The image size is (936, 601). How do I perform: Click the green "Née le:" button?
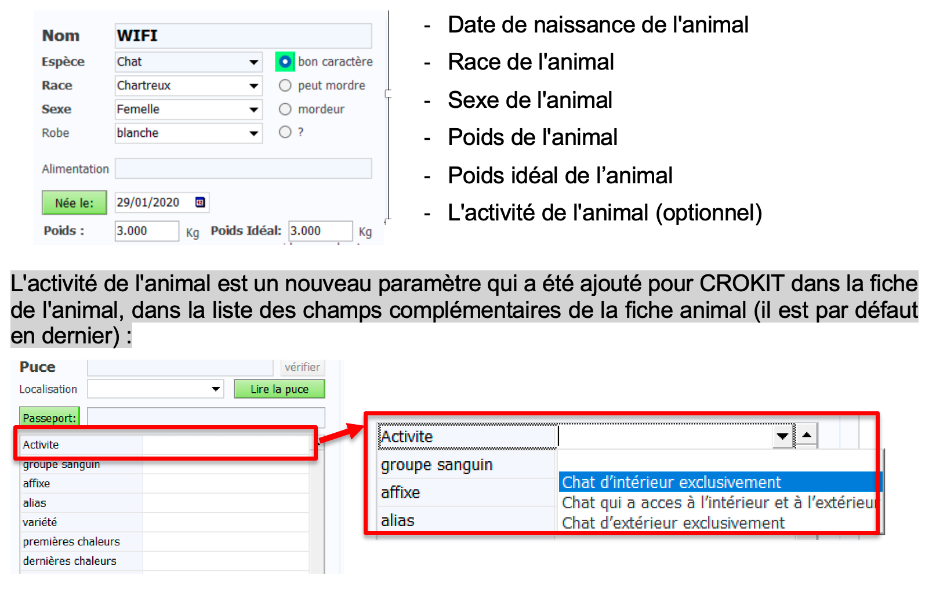[75, 204]
